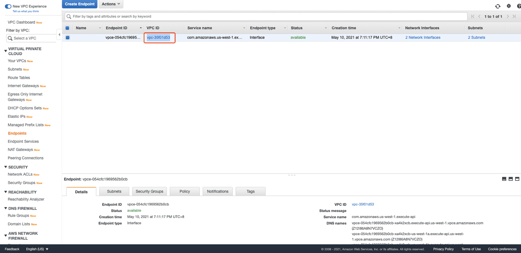Open Your VPCs in sidebar
Viewport: 521px width, 253px height.
(17, 61)
